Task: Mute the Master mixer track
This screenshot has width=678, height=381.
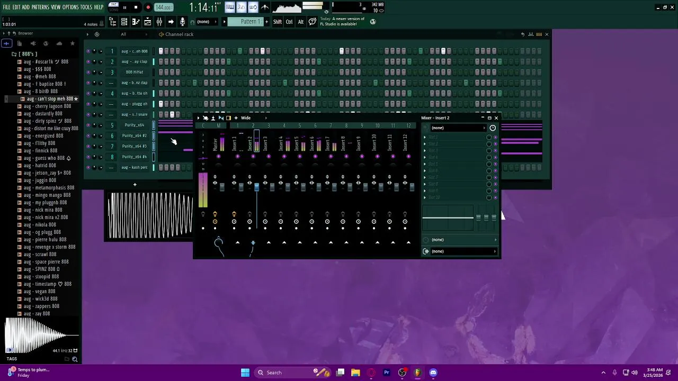Action: 219,157
